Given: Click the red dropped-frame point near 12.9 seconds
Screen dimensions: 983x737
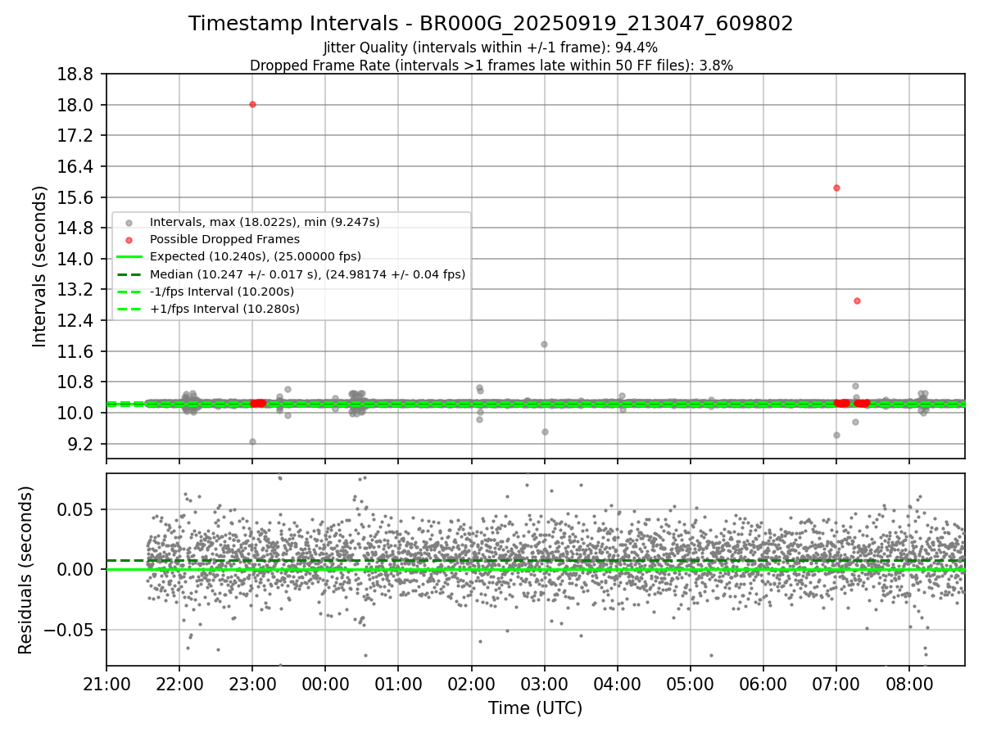Looking at the screenshot, I should click(857, 301).
